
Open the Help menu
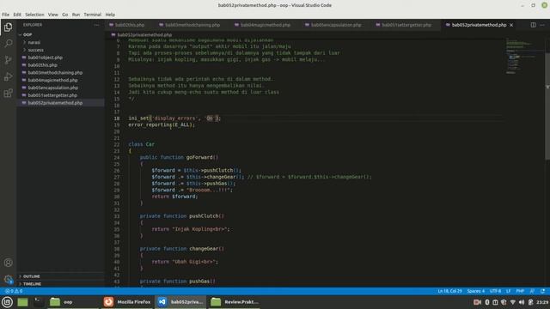click(x=110, y=15)
